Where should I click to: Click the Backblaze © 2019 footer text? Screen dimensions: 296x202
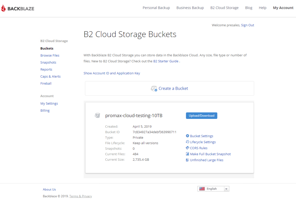point(56,196)
